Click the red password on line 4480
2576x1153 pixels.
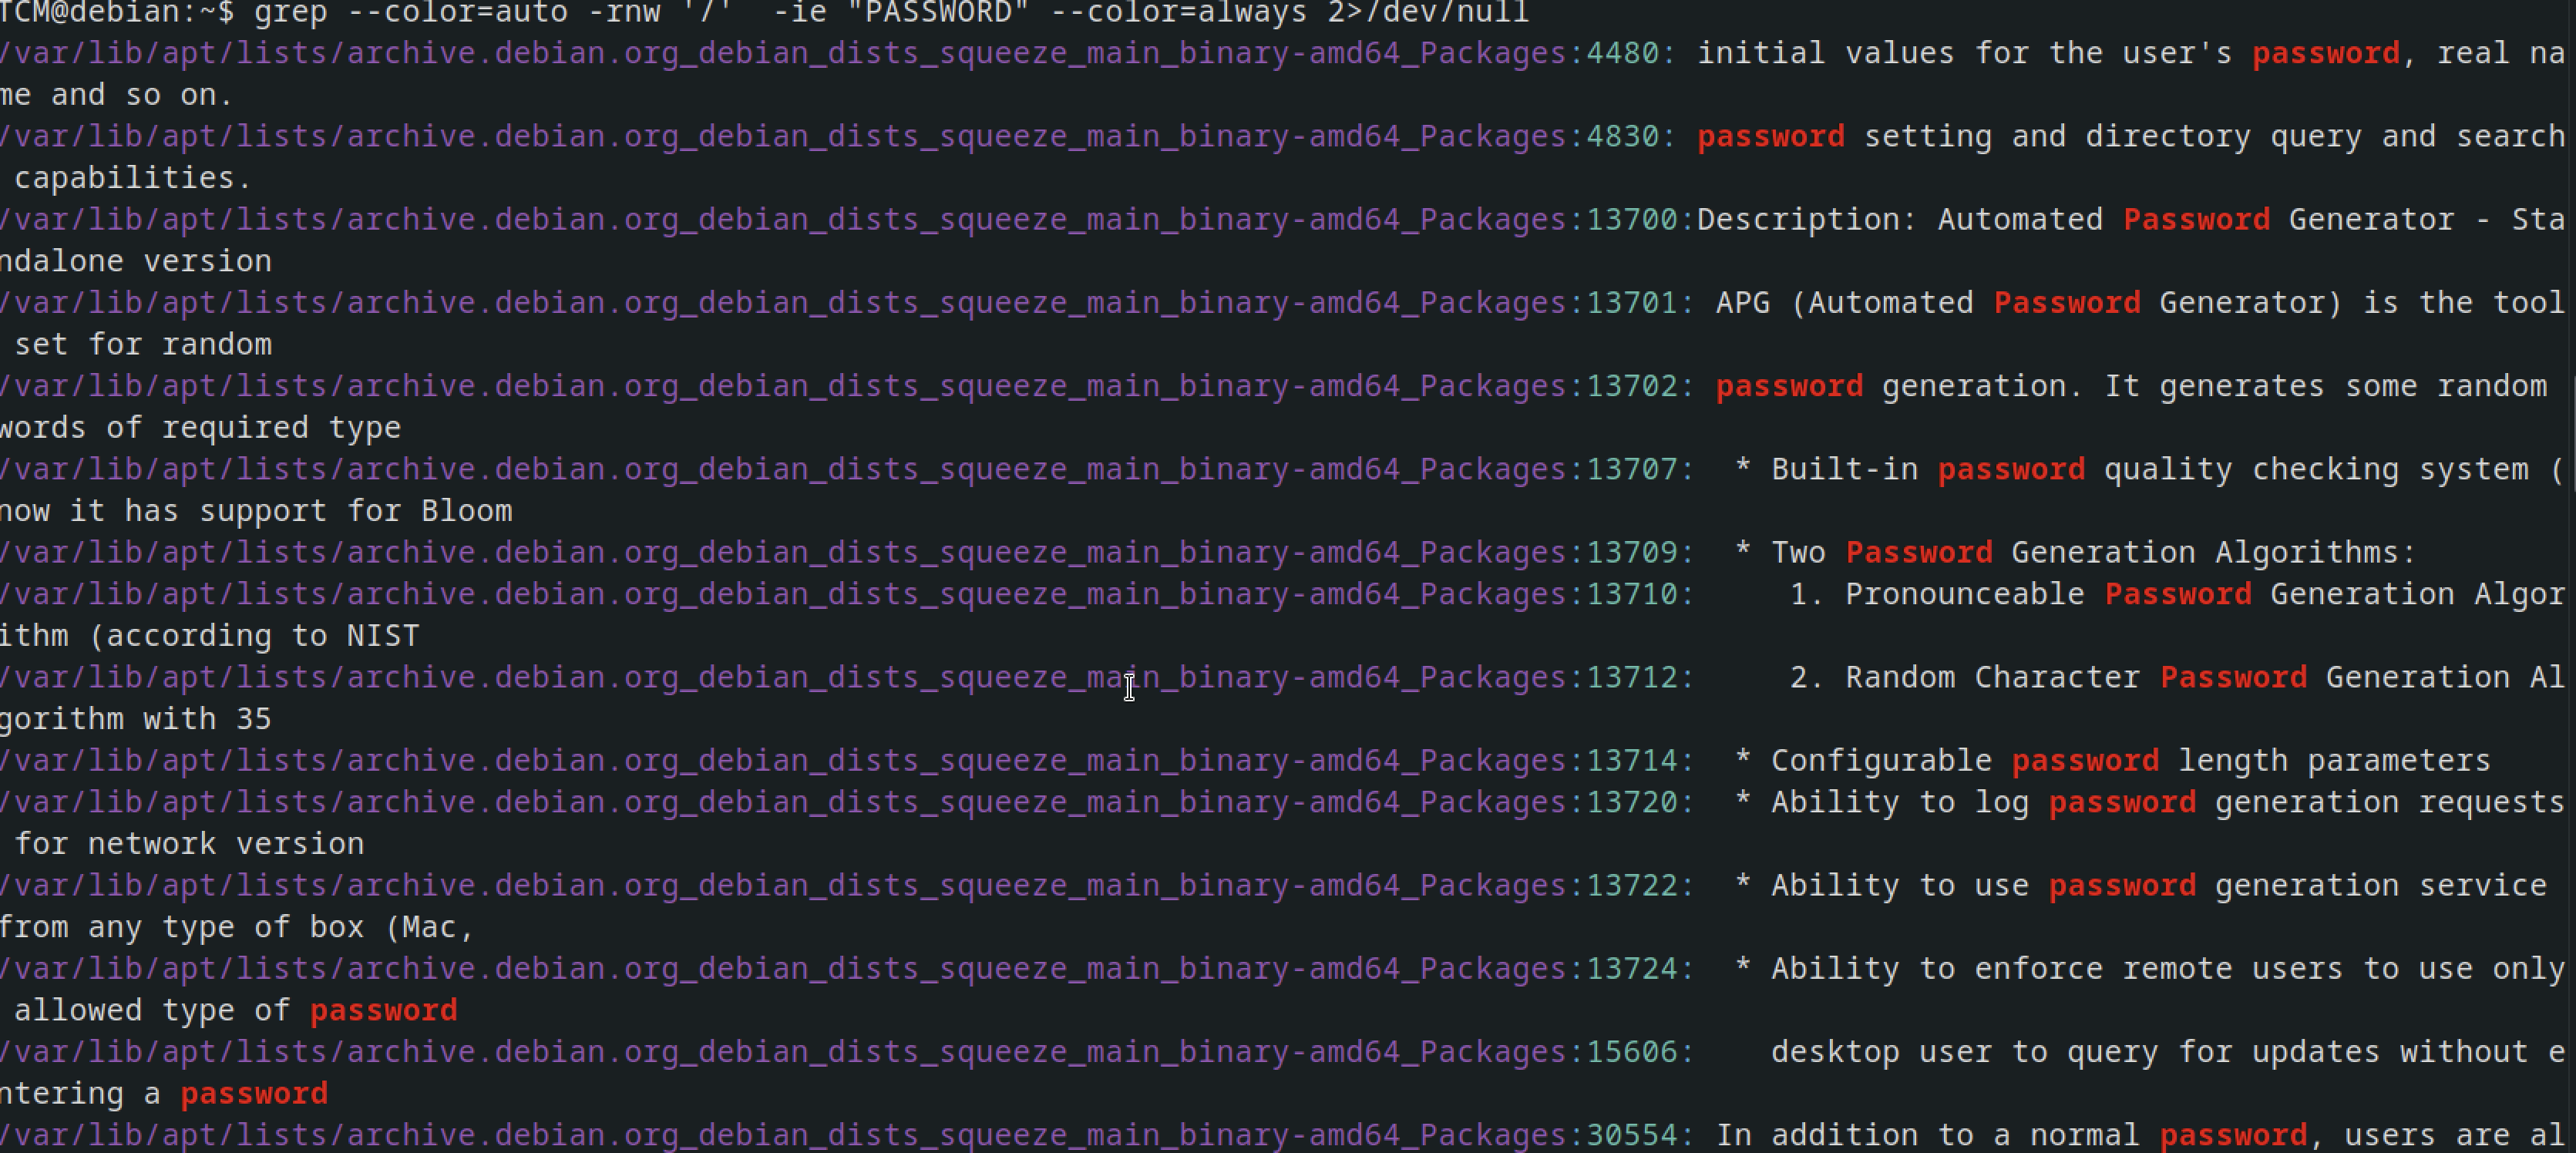click(x=2326, y=53)
